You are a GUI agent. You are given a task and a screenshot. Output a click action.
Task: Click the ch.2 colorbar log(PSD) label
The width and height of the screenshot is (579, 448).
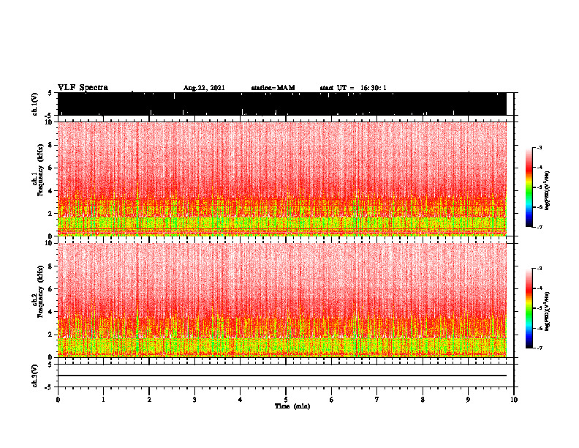[547, 311]
